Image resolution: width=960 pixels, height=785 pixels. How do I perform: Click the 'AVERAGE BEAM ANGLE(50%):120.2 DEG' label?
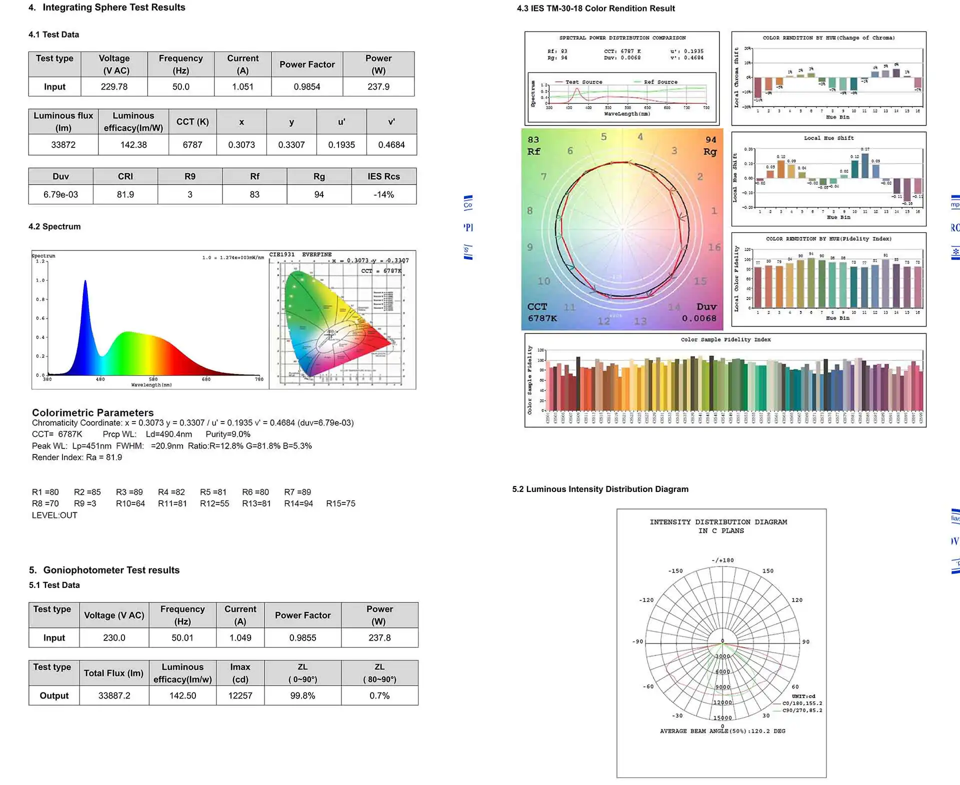[x=722, y=731]
